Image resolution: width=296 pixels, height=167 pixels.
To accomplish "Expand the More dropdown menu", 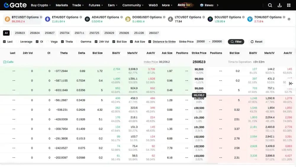I will [x=167, y=5].
